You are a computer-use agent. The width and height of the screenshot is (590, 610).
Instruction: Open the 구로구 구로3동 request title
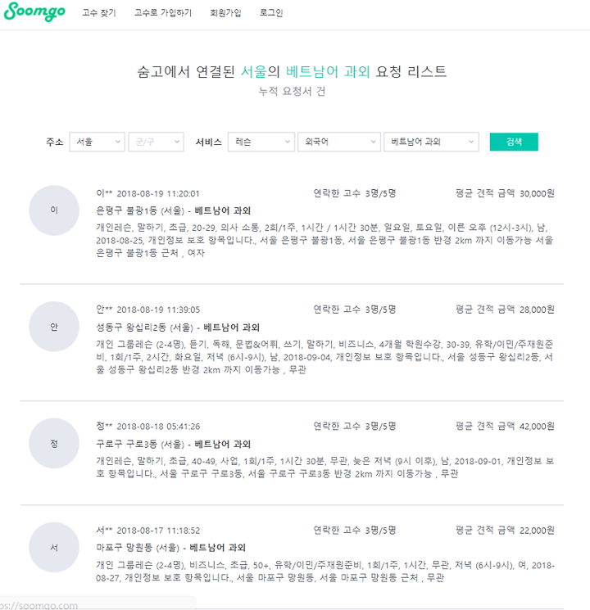173,444
